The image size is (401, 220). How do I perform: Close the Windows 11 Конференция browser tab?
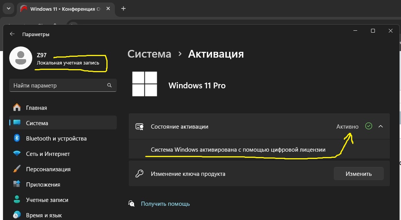coord(108,8)
